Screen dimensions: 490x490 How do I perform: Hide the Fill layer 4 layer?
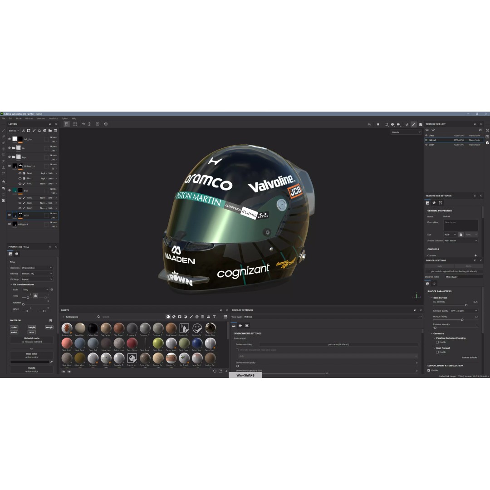click(10, 224)
